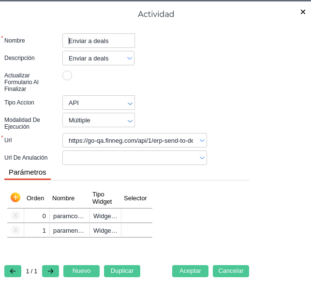Select the Parámetros tab
Screen dimensions: 311x283
(x=28, y=172)
